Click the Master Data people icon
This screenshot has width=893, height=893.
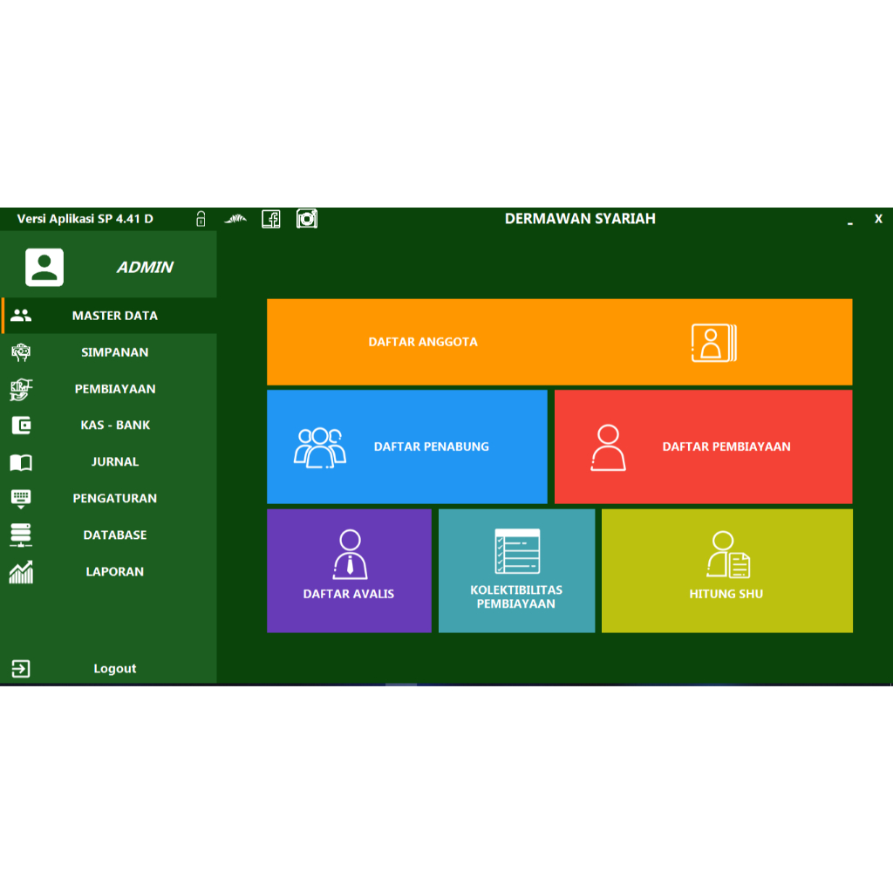coord(21,316)
